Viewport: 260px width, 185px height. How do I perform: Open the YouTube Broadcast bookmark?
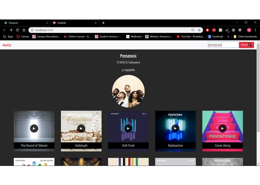[x=191, y=36]
